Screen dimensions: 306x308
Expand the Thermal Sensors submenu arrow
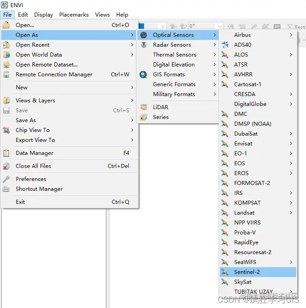(215, 55)
